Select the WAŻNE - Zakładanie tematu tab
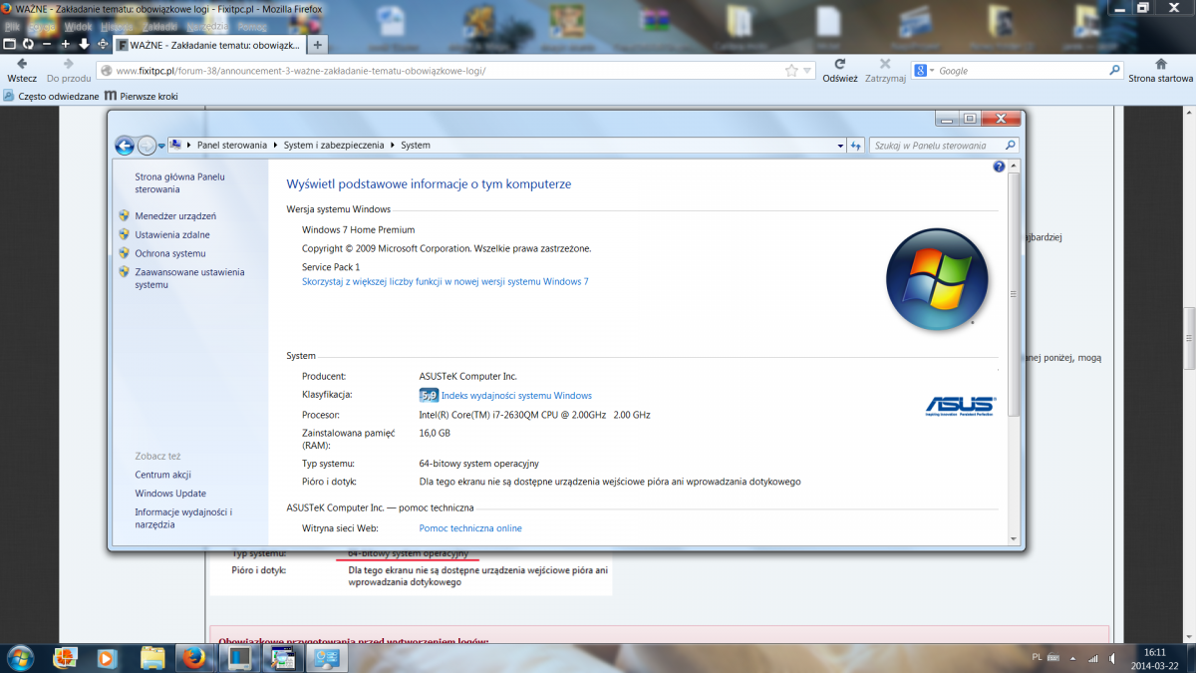This screenshot has width=1196, height=673. pyautogui.click(x=208, y=45)
